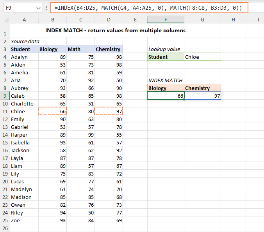
Task: Click the Select All corner triangle
Action: pos(6,20)
